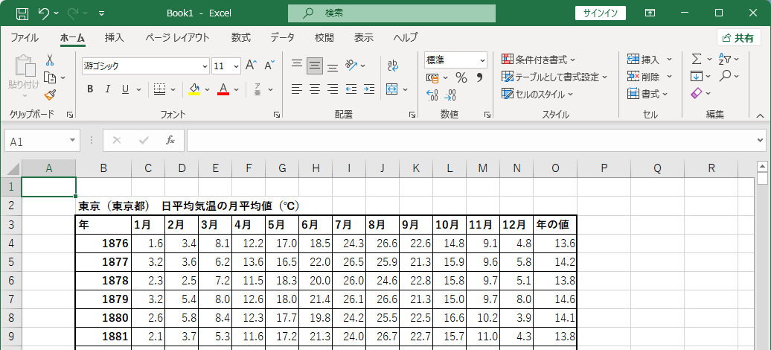Merge and center cells

coord(392,89)
